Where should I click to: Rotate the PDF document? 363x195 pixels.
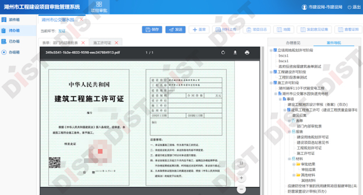223,53
